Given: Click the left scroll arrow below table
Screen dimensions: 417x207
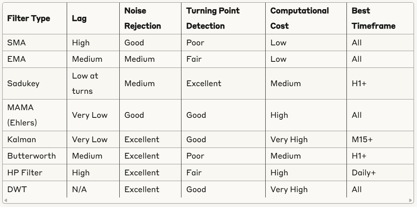Looking at the screenshot, I should 5,200.
